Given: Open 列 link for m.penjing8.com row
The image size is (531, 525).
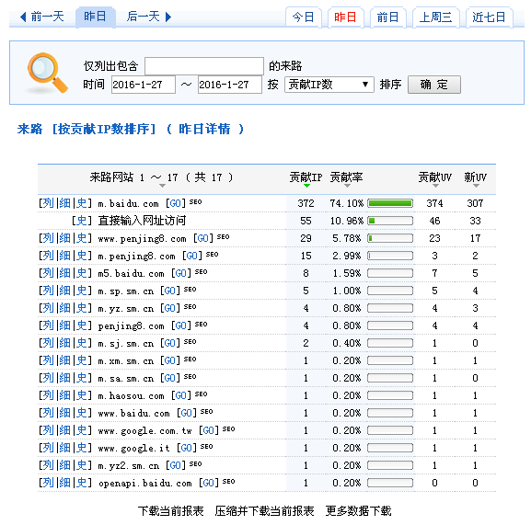Looking at the screenshot, I should coord(48,256).
